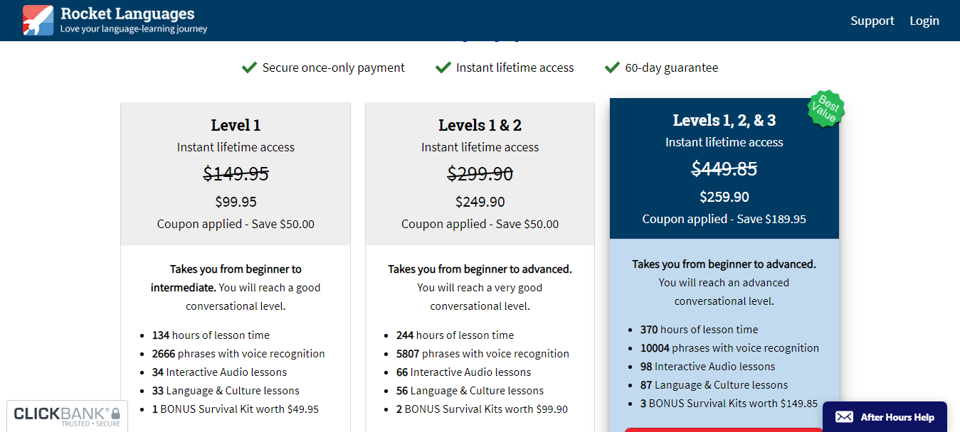Click the Rocket Languages rocket logo icon
960x432 pixels.
pos(38,20)
